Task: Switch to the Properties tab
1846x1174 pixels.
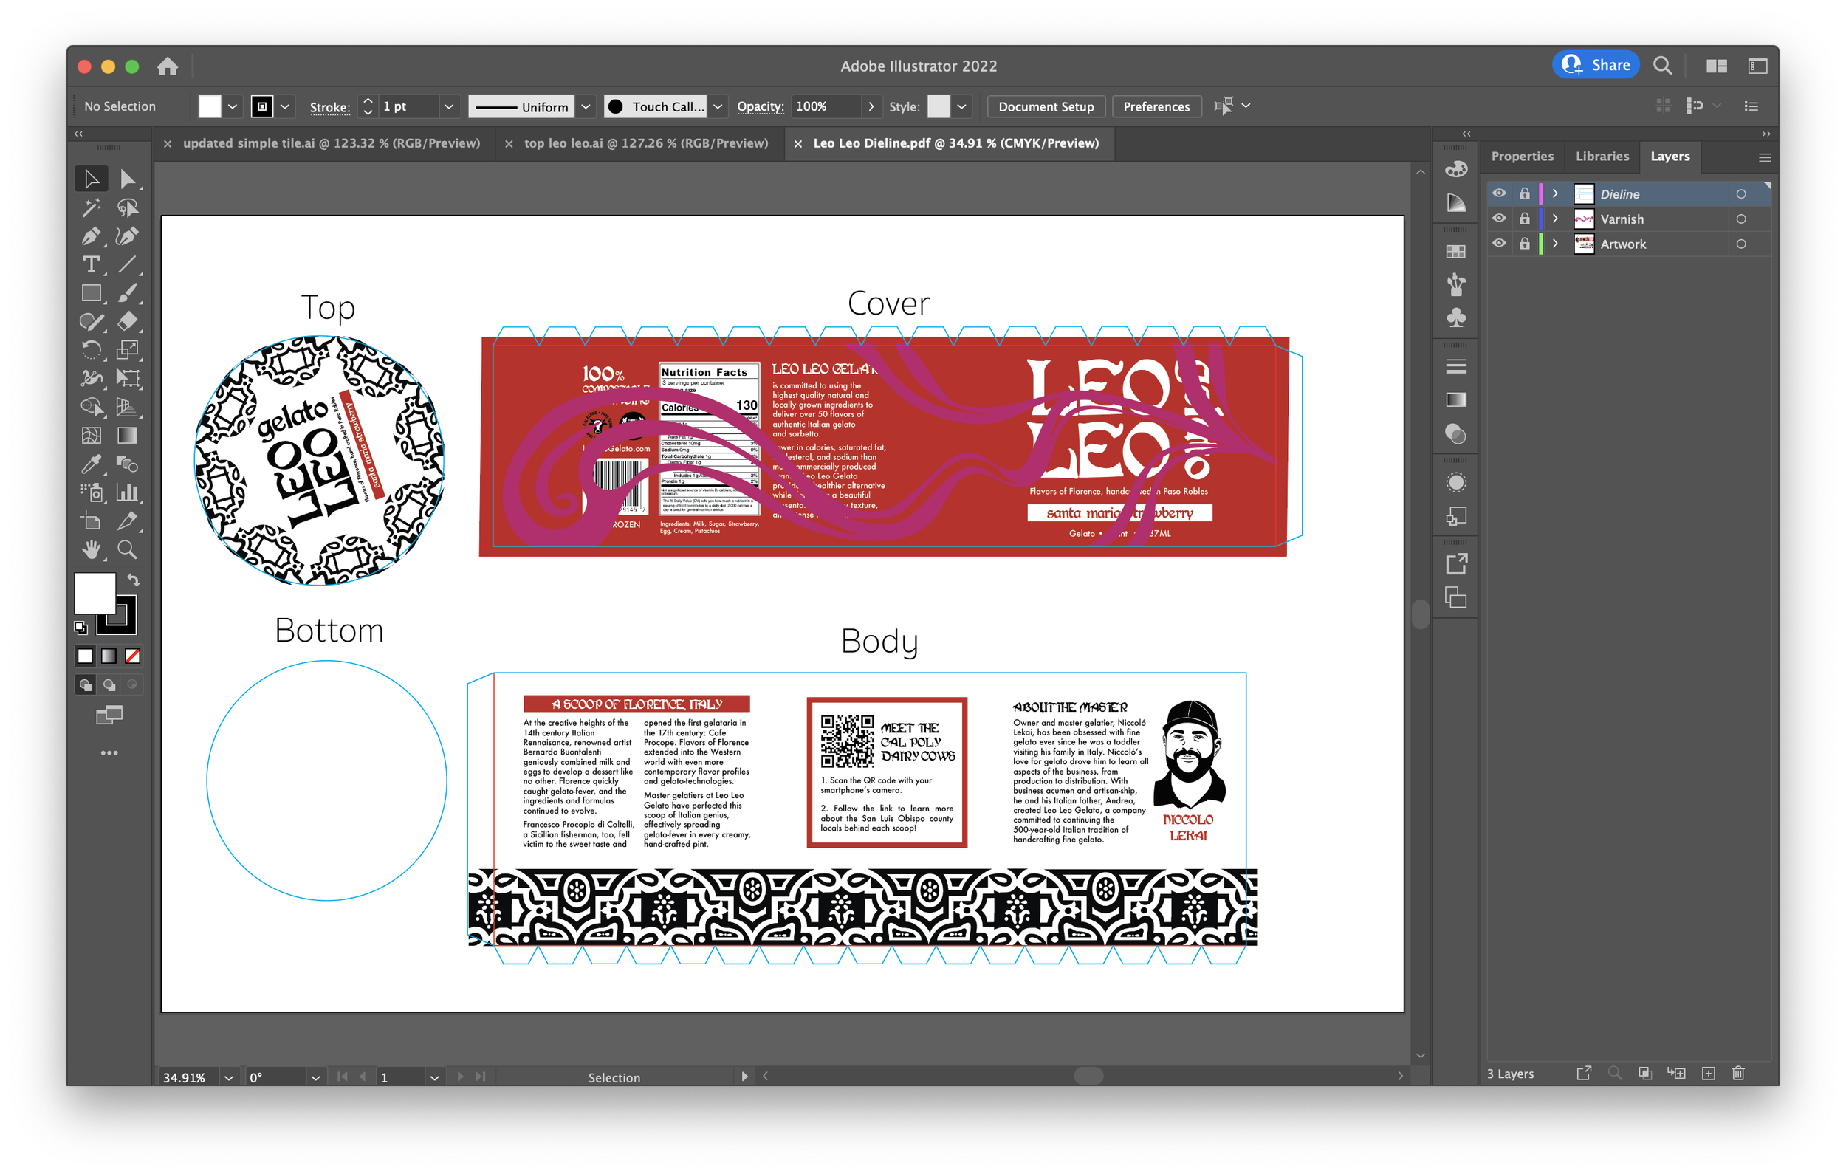Action: 1522,157
